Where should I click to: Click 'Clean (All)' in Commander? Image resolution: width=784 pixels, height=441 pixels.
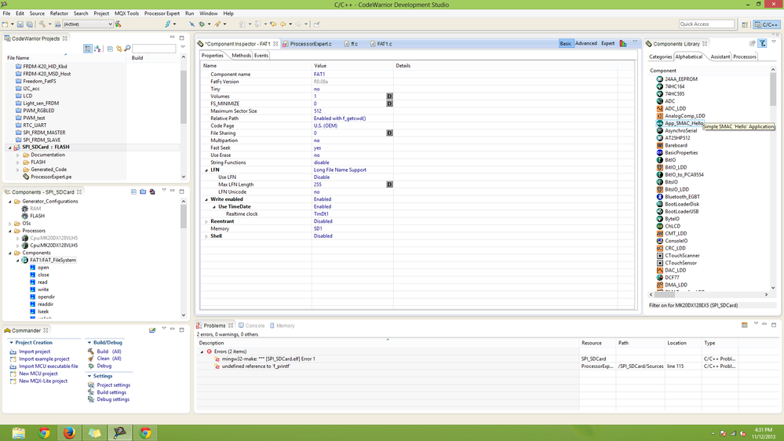click(108, 359)
